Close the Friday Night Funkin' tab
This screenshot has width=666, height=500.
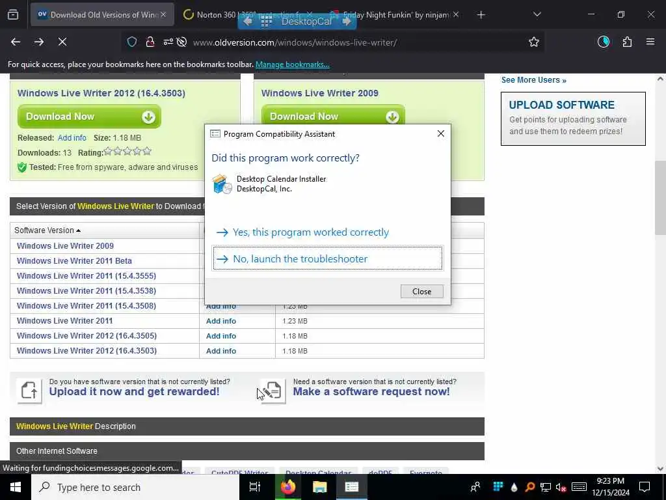coord(456,15)
